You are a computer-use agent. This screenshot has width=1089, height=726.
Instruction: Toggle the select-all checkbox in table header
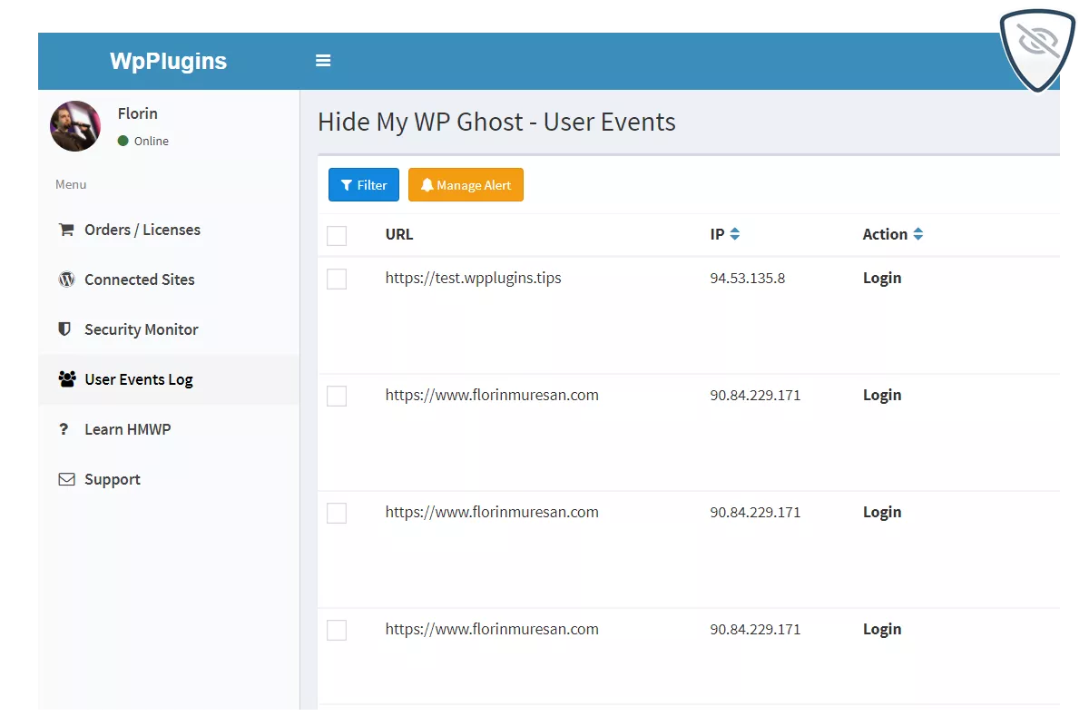click(337, 236)
